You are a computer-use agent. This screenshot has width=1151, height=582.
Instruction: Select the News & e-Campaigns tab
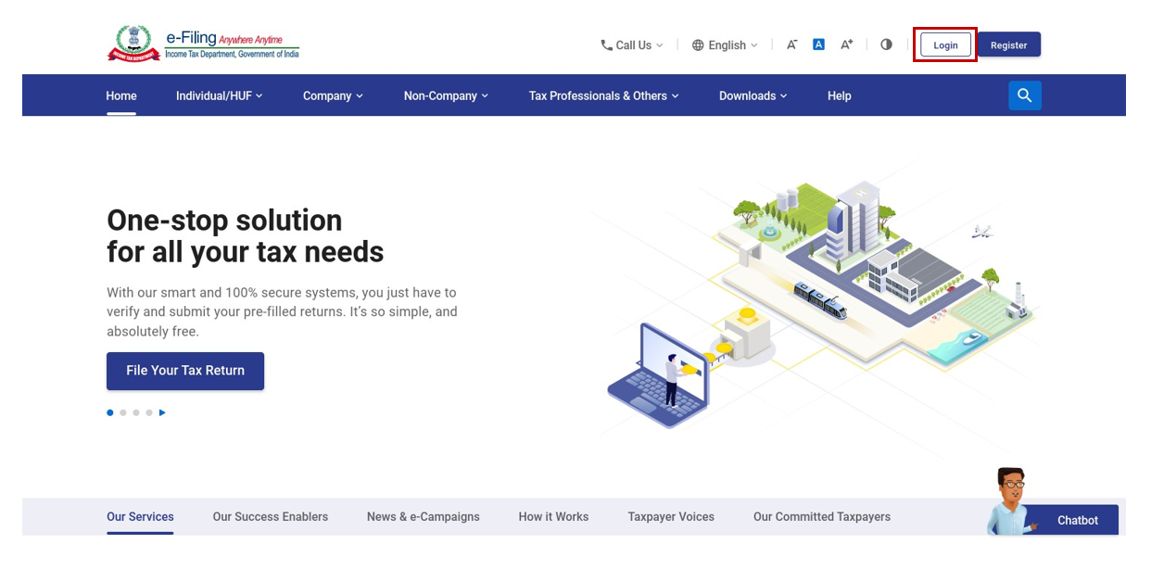click(423, 517)
